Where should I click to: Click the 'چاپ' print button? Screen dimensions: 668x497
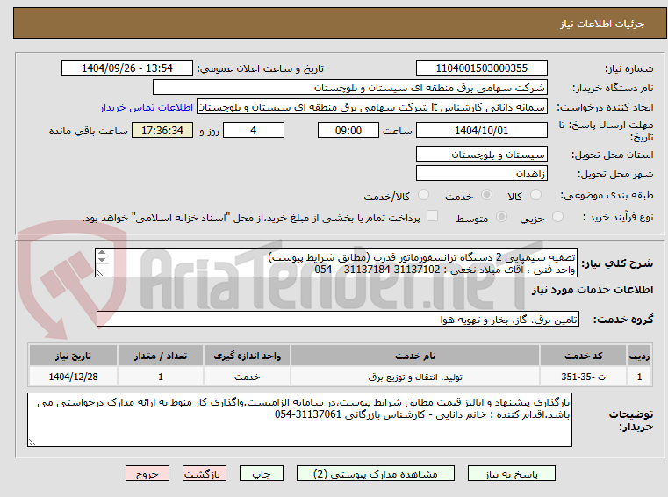pyautogui.click(x=262, y=474)
